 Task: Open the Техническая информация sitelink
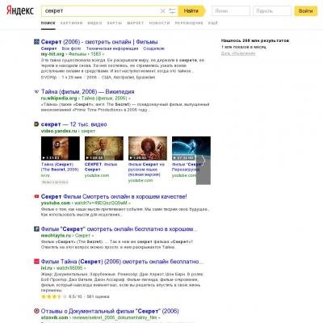coord(112,48)
